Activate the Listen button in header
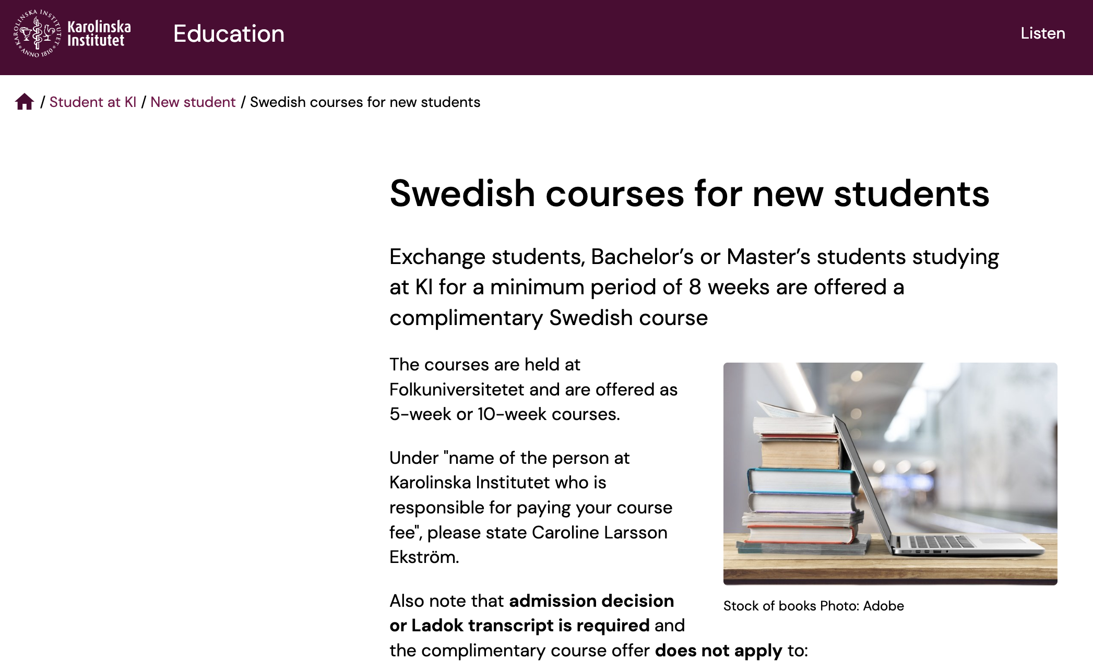1093x672 pixels. (x=1042, y=33)
